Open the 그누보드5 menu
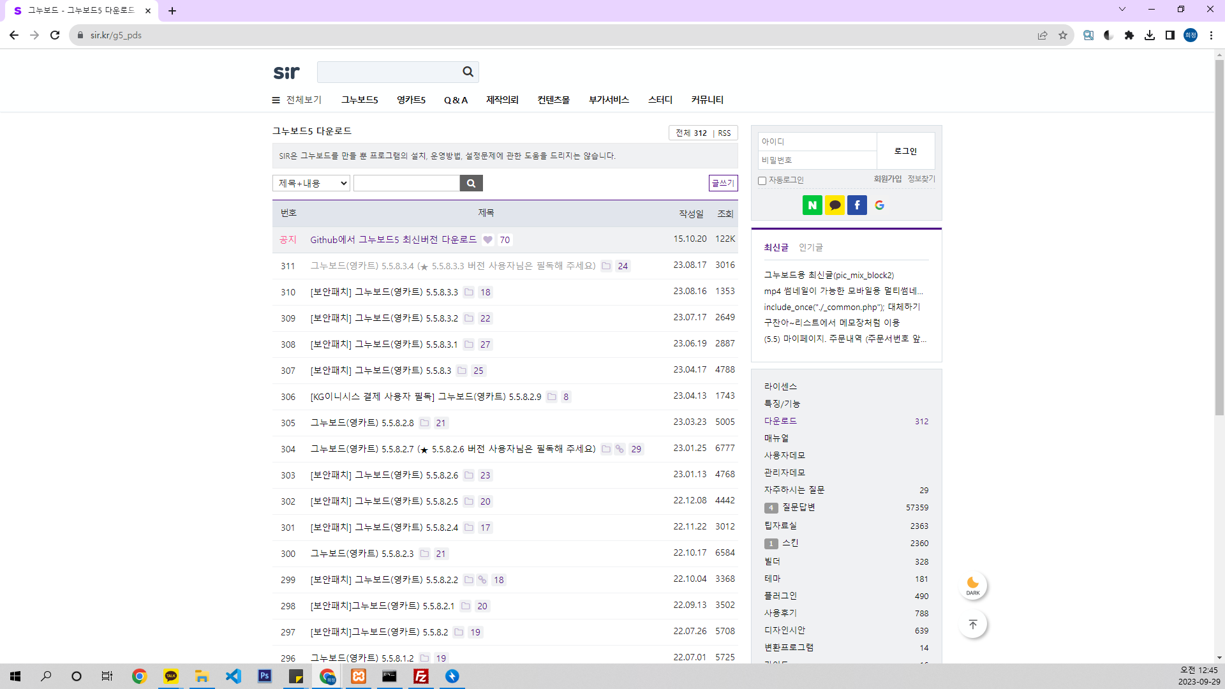Screen dimensions: 1225x689 (x=360, y=100)
